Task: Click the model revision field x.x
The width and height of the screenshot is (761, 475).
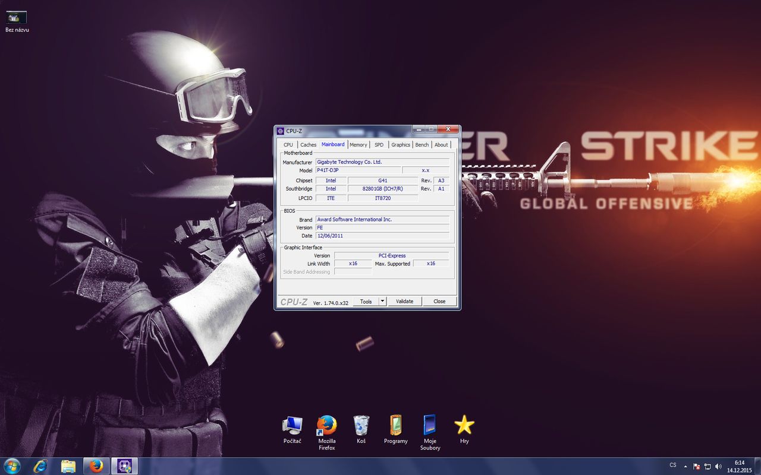Action: (x=426, y=170)
